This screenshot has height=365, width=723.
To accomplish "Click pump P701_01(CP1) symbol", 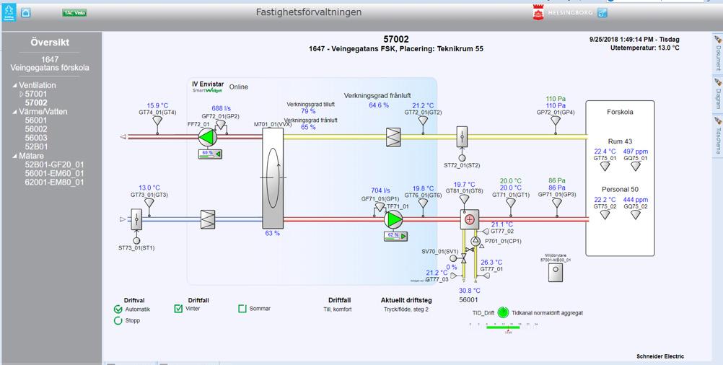I will pos(476,241).
